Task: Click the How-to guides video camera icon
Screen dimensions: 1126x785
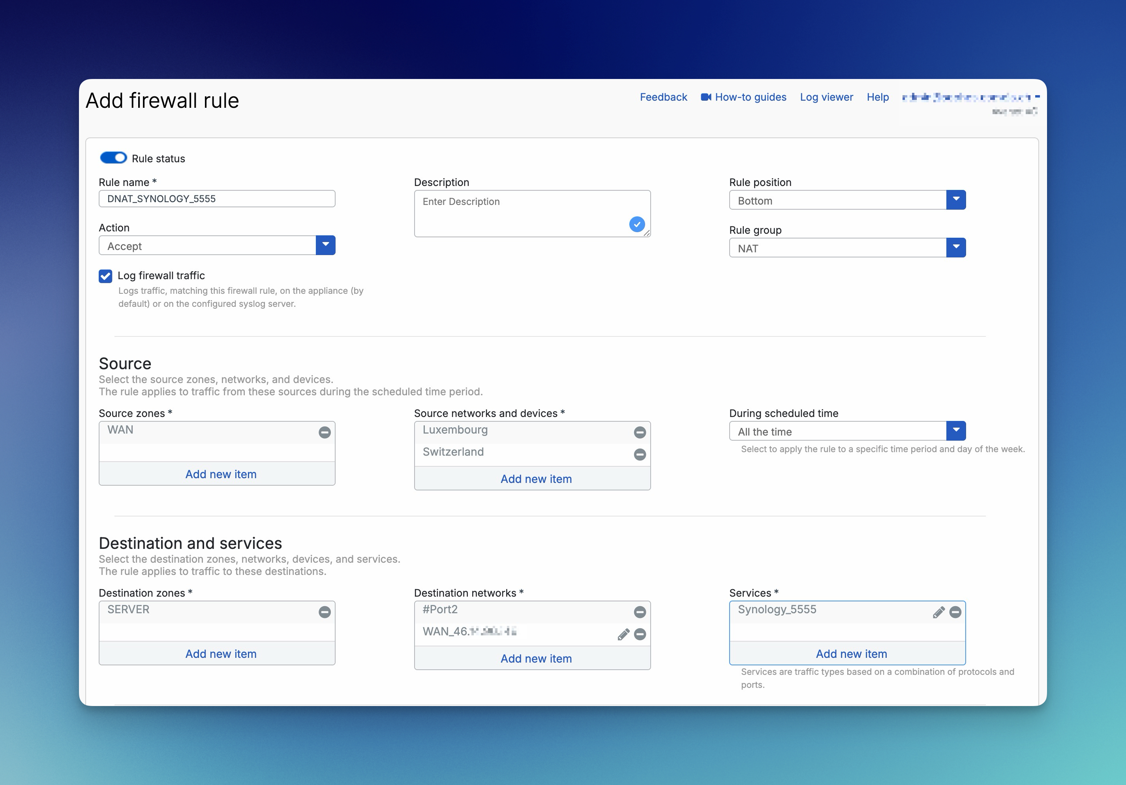Action: (706, 97)
